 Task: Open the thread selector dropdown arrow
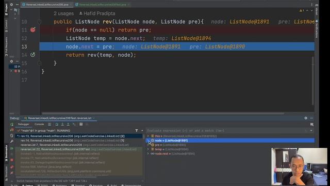click(142, 131)
